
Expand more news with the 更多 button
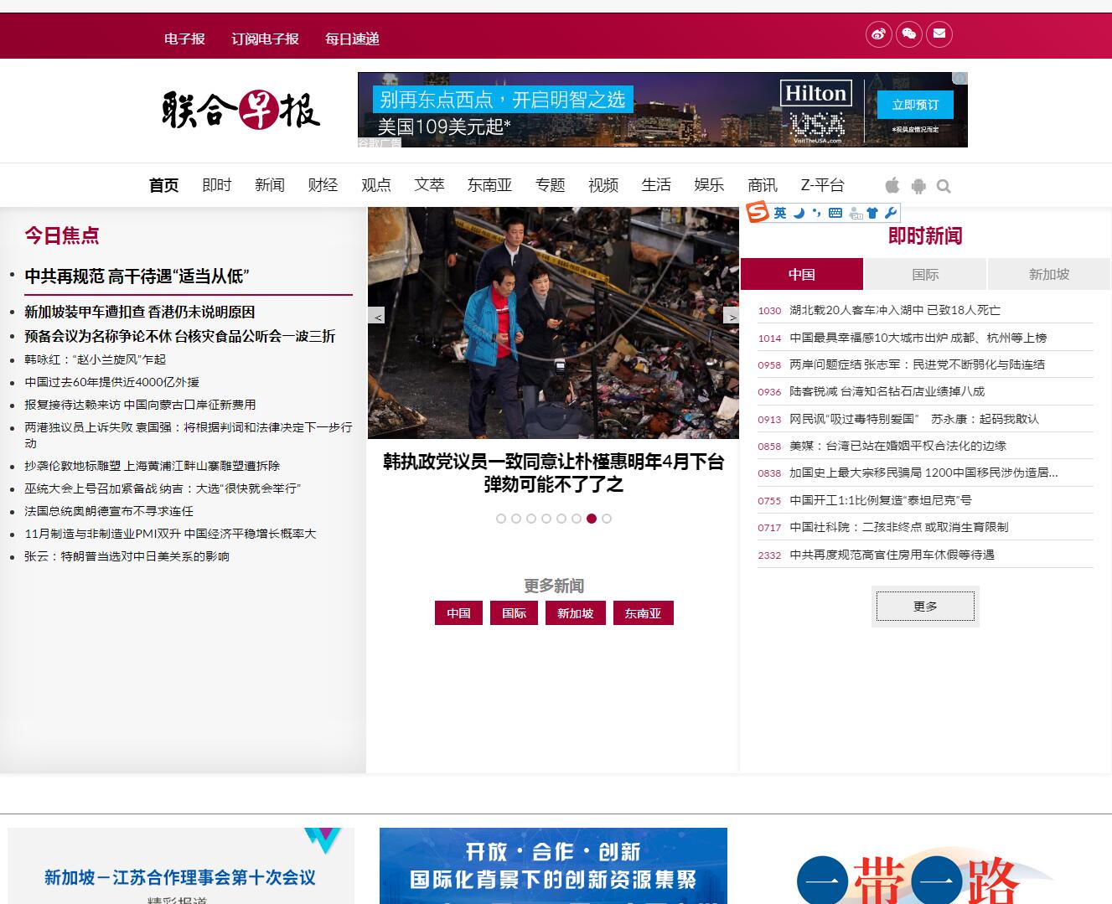[x=925, y=605]
